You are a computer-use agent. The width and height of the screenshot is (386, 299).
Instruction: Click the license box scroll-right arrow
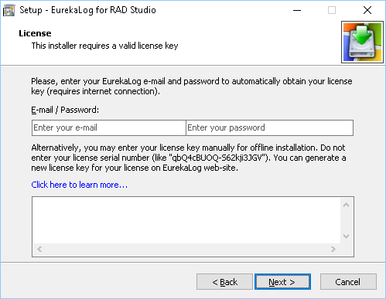coord(333,249)
